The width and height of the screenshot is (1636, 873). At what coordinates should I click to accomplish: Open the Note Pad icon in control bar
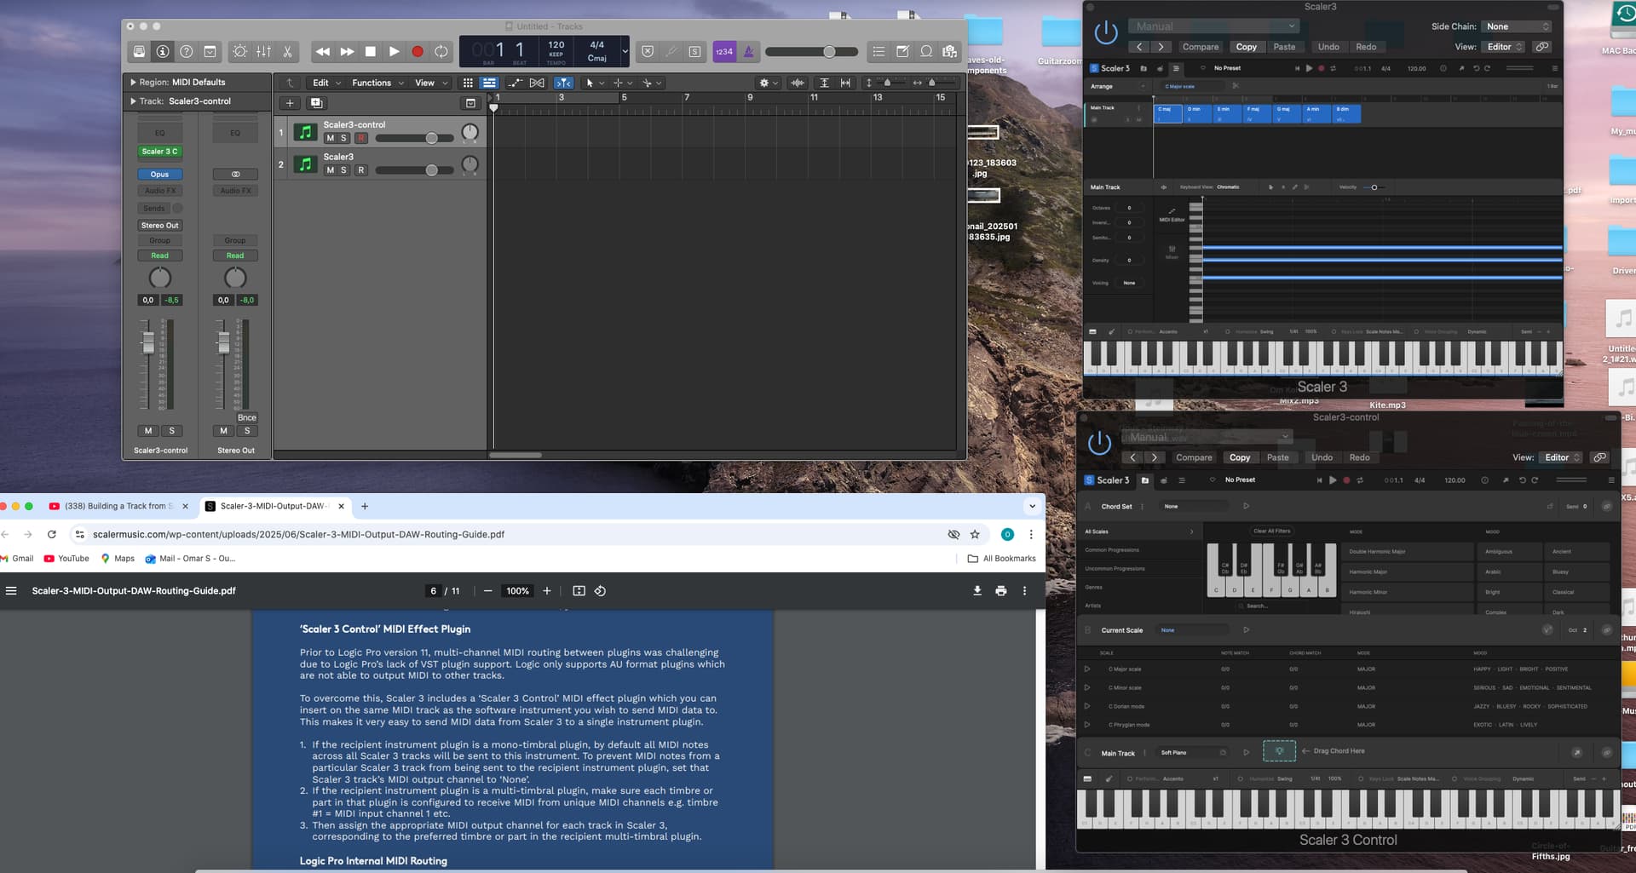coord(902,52)
